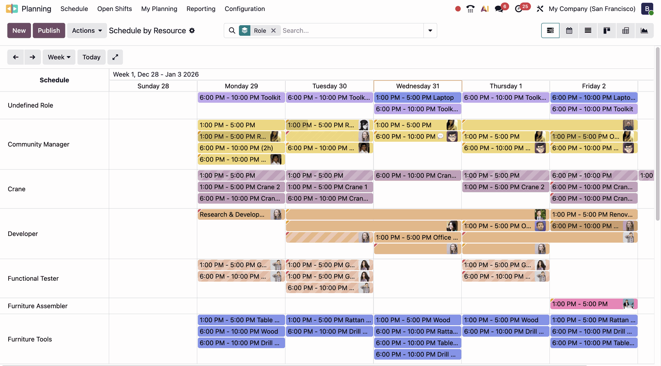
Task: Open Kanban view icon
Action: [x=607, y=31]
